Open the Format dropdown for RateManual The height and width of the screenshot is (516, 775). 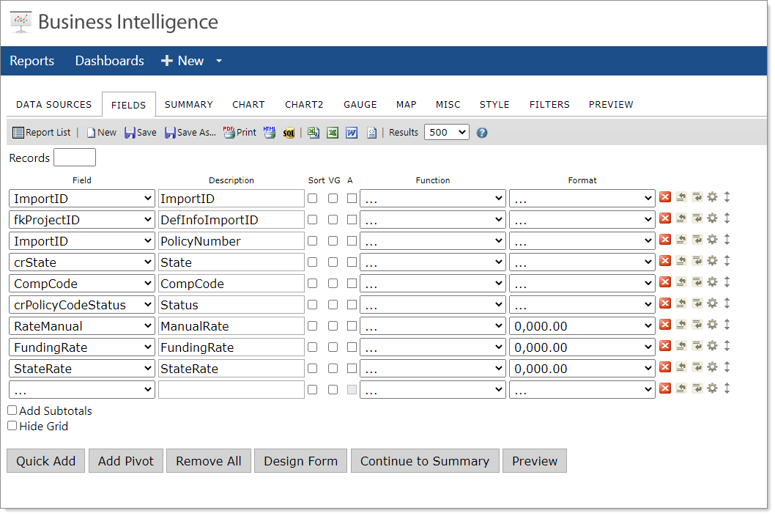[582, 326]
